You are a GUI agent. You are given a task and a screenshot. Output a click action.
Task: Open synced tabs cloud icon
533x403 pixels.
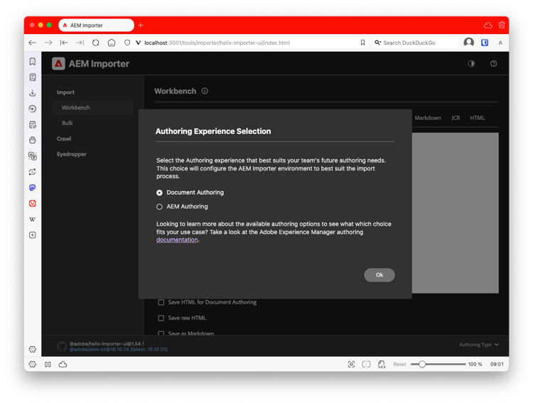[x=488, y=25]
